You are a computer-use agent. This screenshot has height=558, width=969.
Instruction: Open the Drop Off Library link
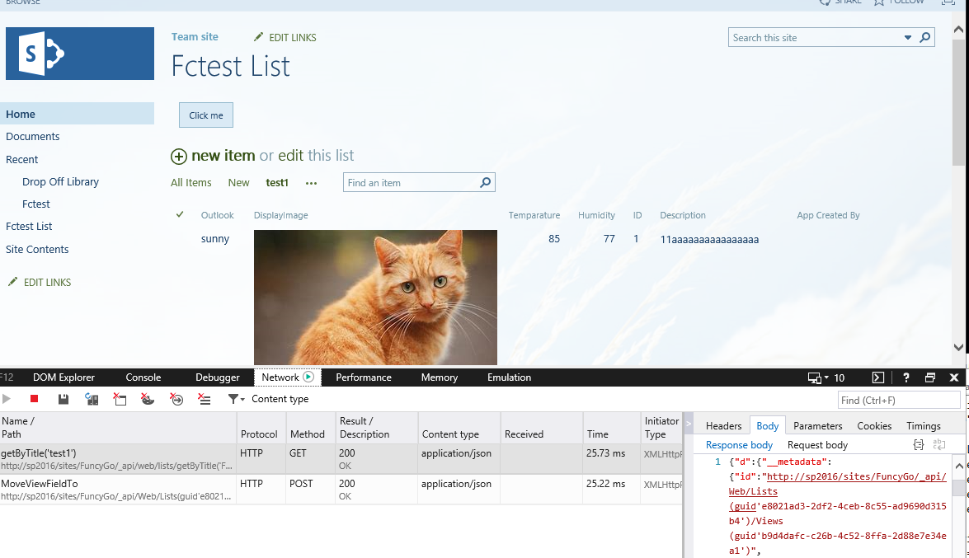62,181
